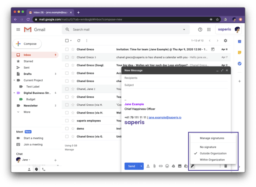Open the Calendar side panel icon
Viewport: 256px width, 187px height.
[x=240, y=42]
